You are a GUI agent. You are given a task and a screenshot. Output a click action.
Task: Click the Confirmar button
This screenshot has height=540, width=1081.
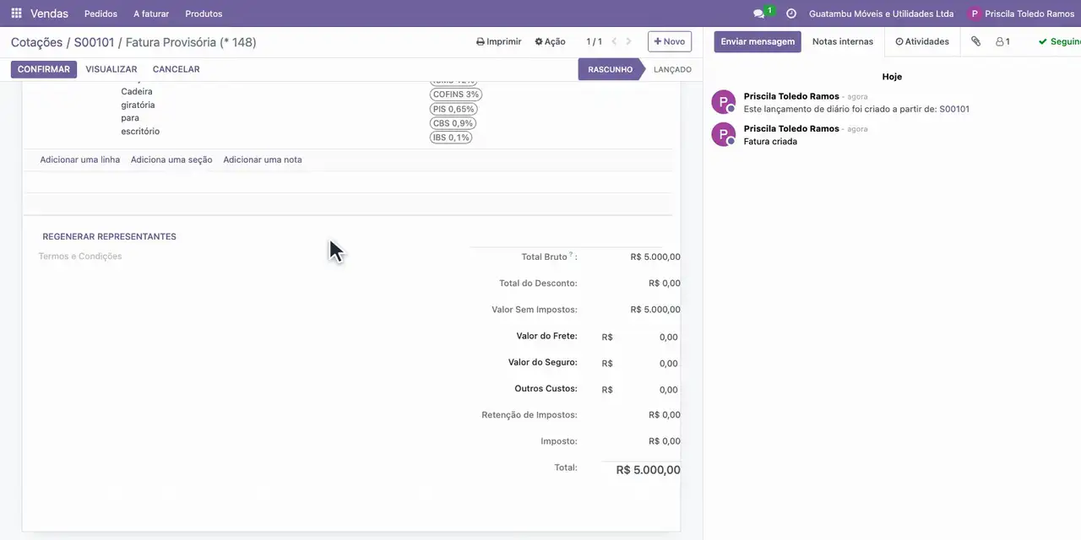[x=44, y=69]
